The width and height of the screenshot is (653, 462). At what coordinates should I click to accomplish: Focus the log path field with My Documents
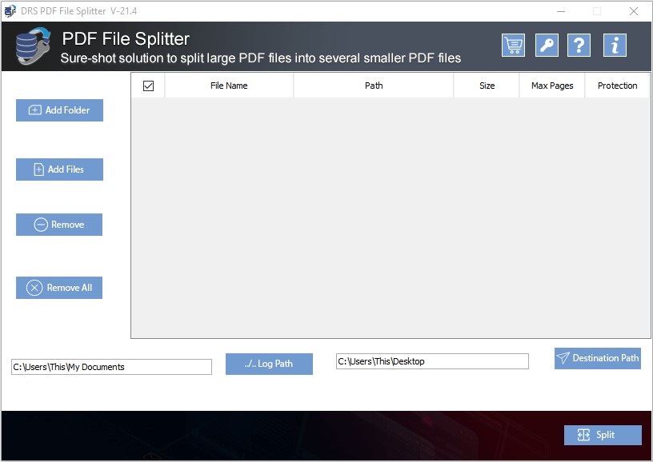point(111,367)
